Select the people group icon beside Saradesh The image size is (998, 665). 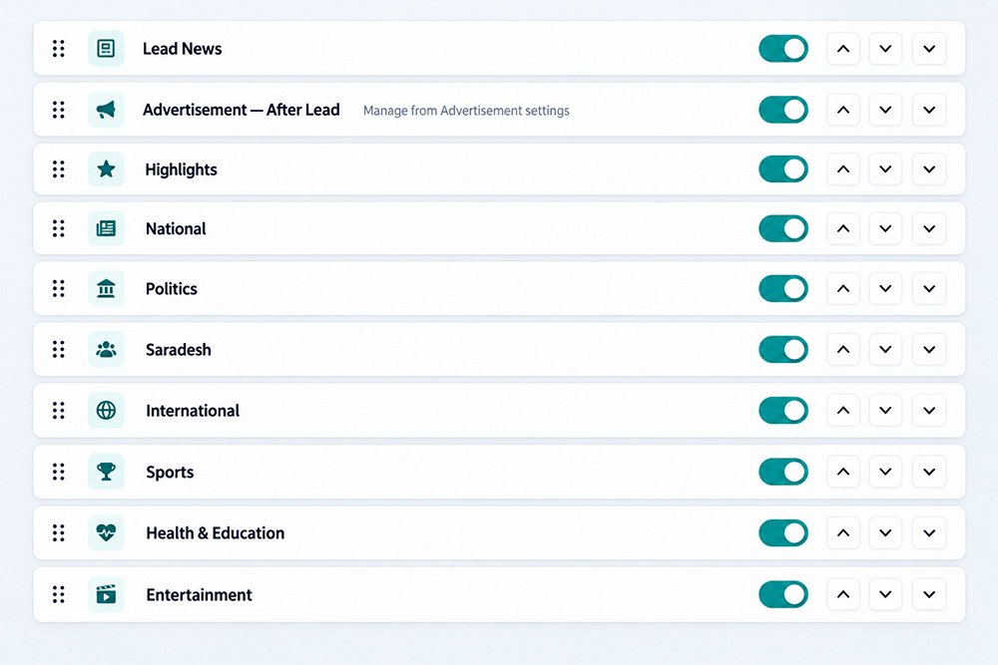106,349
